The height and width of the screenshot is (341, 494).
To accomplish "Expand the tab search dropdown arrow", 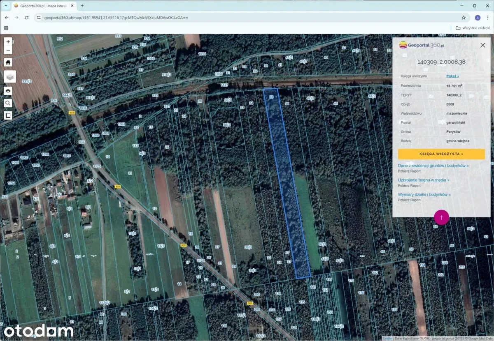I will tap(6, 6).
